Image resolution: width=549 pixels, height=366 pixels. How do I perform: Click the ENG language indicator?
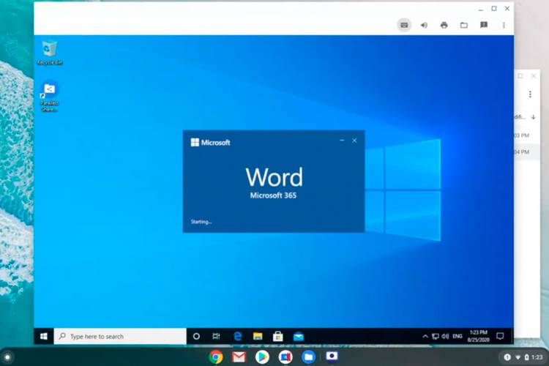point(457,336)
